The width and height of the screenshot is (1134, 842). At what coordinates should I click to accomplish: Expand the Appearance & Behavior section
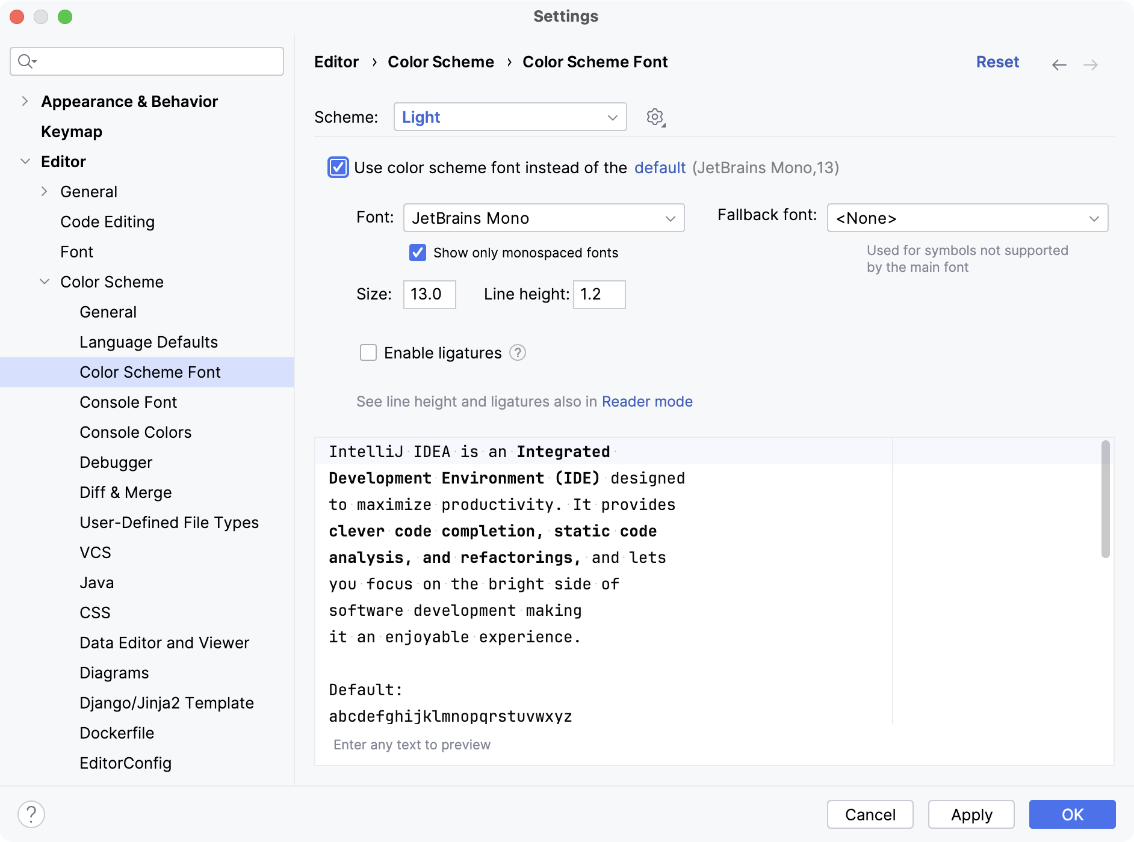click(x=24, y=101)
